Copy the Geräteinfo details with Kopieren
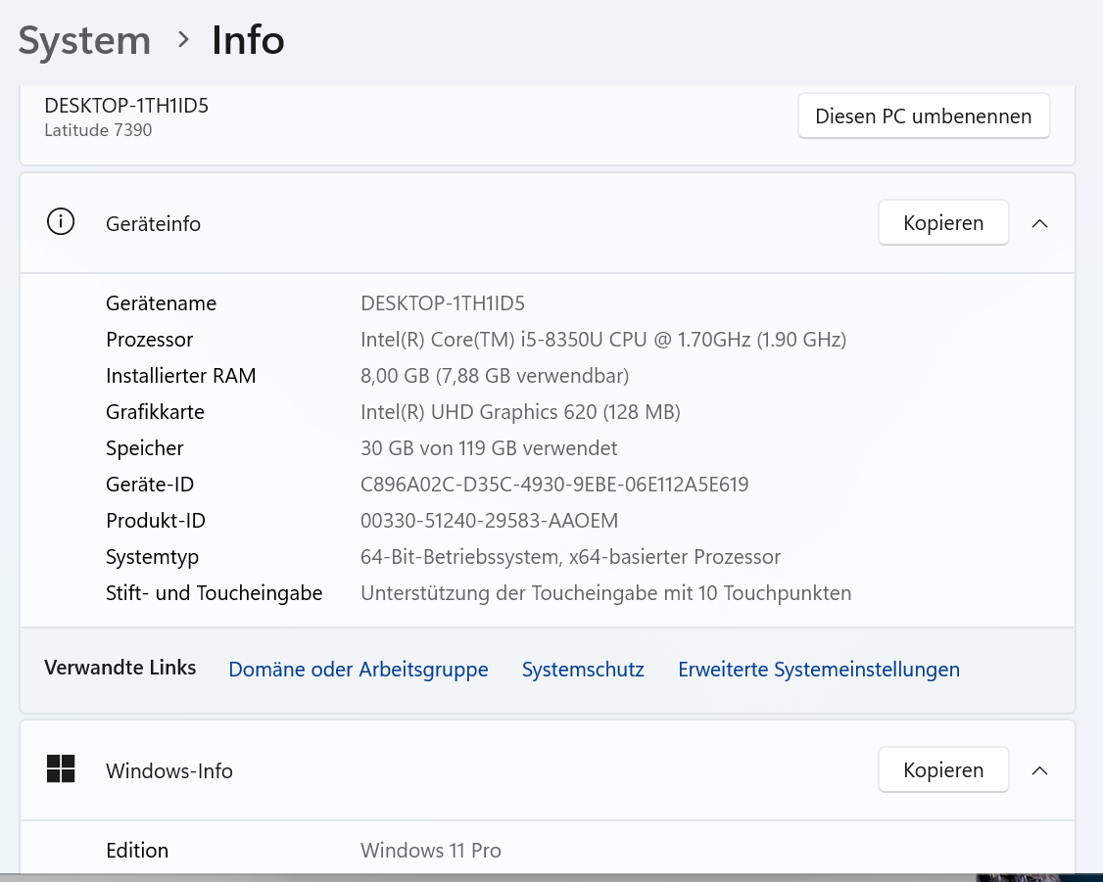1103x882 pixels. [943, 223]
